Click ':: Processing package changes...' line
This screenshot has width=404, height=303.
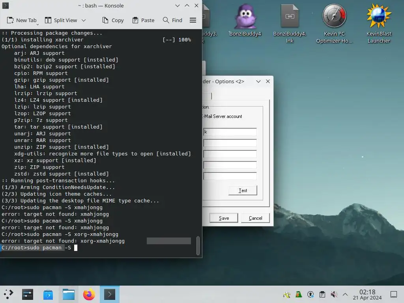[52, 33]
